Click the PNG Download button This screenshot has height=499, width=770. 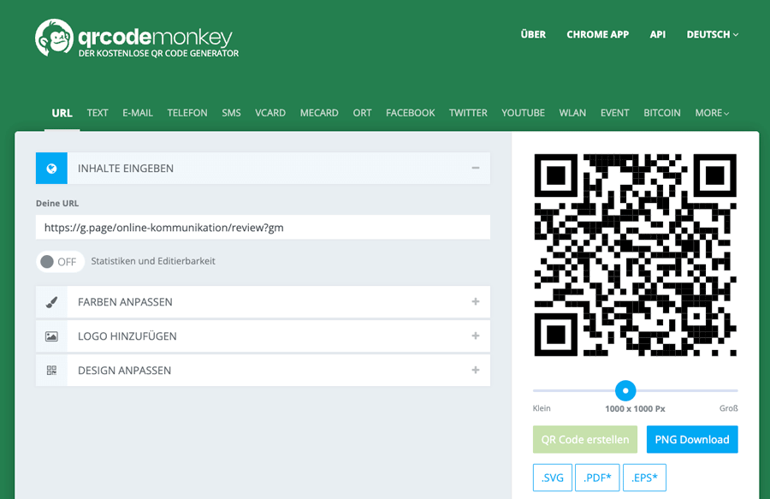tap(691, 439)
